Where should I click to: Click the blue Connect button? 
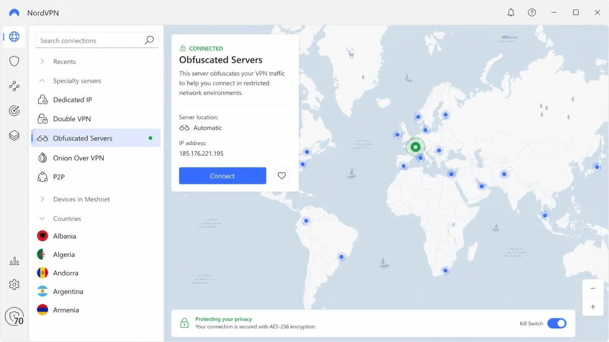(222, 176)
